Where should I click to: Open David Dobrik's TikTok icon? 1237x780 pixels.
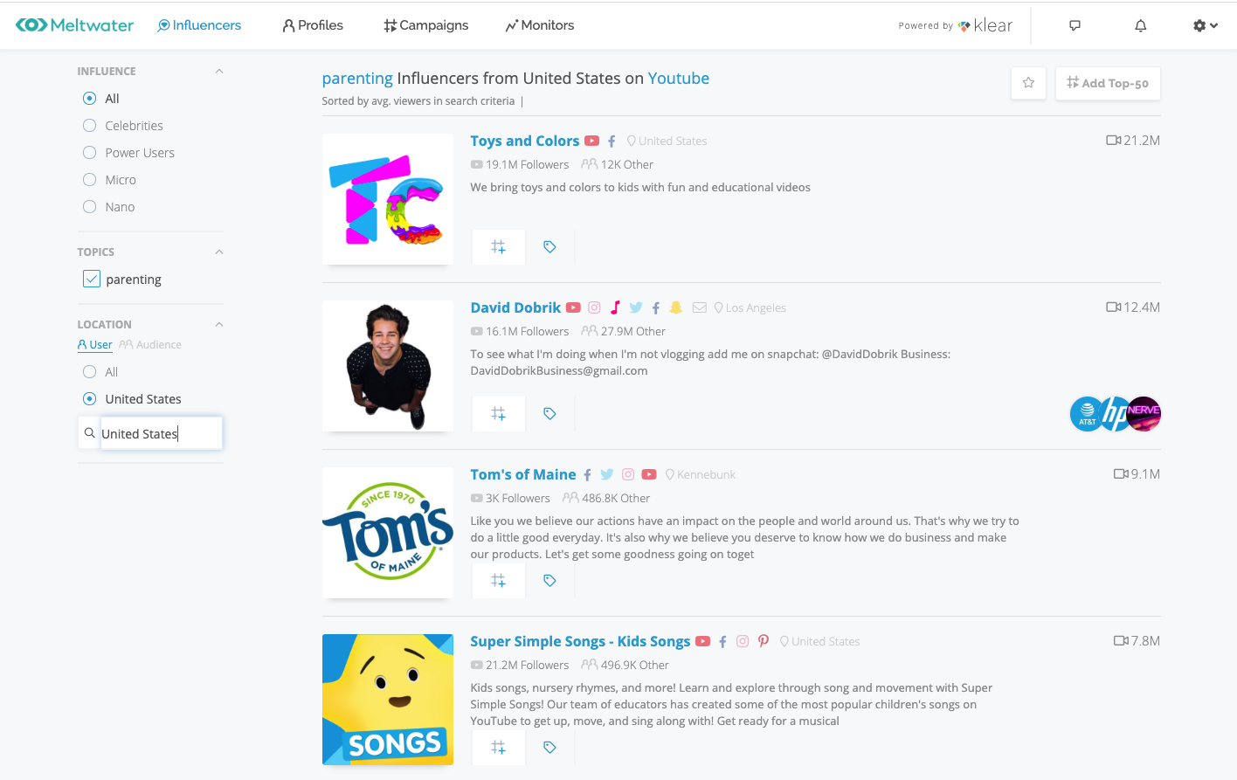tap(615, 307)
